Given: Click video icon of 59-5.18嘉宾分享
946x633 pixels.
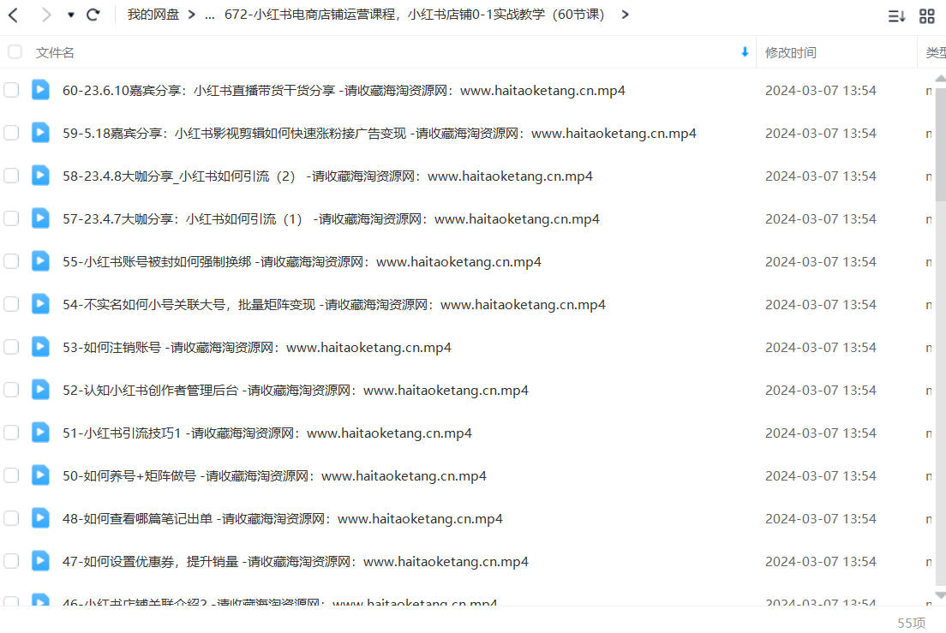Looking at the screenshot, I should (40, 133).
